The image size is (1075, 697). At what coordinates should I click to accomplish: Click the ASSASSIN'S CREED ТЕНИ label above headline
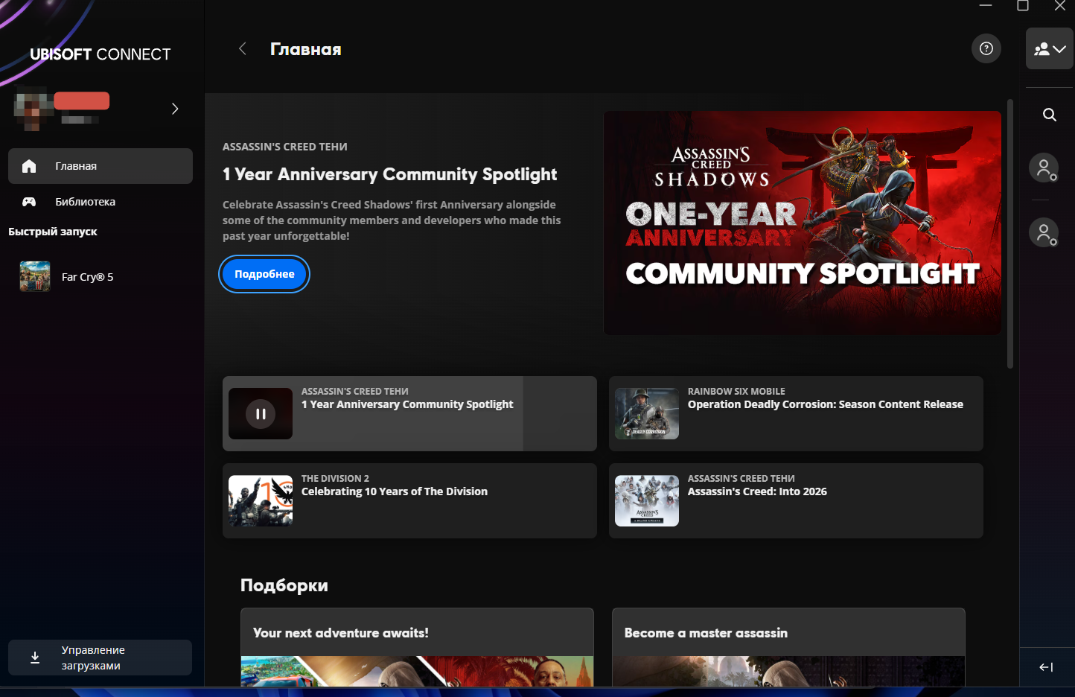point(285,147)
